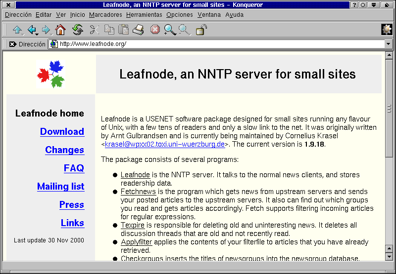Viewport: 396px width, 274px height.
Task: Click the padlock security icon
Action: tap(201, 30)
